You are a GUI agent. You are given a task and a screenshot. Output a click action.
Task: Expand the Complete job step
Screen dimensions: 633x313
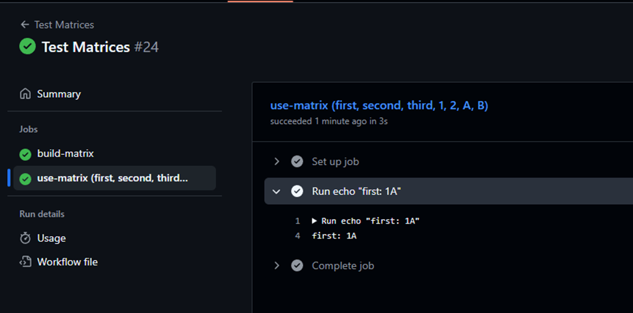click(277, 266)
